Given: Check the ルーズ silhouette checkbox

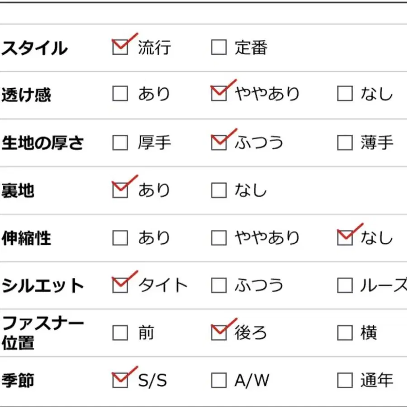Looking at the screenshot, I should [x=345, y=285].
